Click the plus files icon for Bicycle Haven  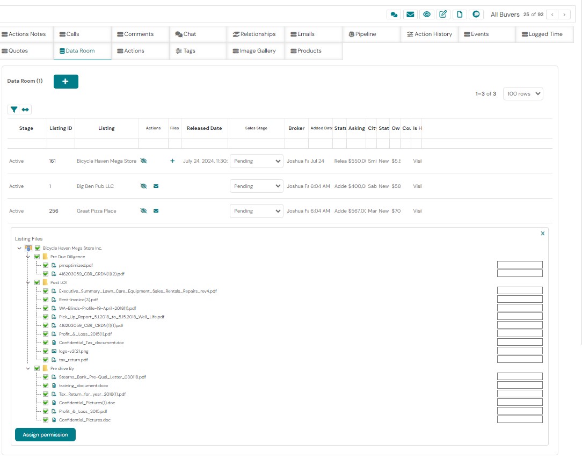(172, 161)
